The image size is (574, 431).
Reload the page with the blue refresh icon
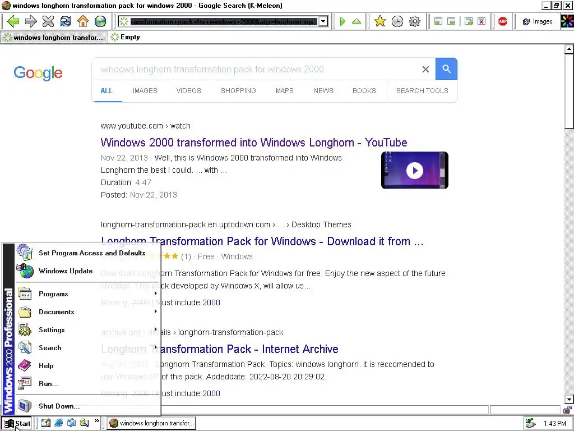tap(66, 21)
